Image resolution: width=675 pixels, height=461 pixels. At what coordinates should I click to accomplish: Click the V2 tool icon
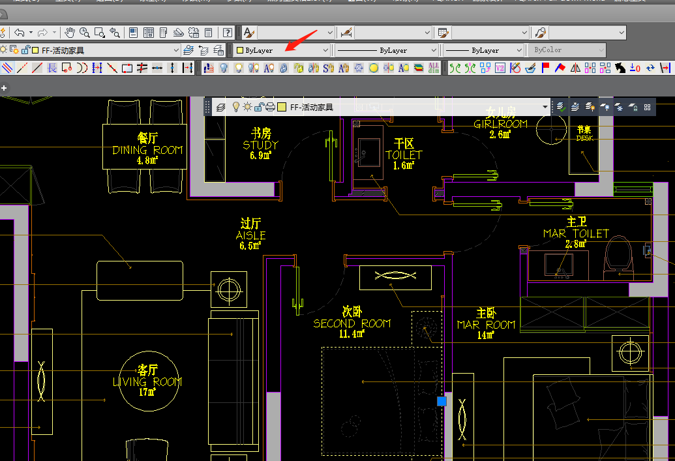[500, 68]
